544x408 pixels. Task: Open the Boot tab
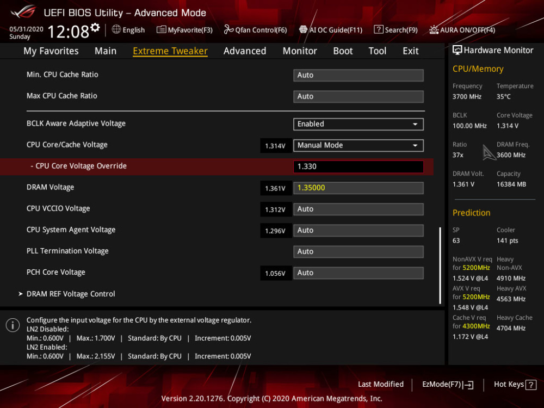[x=343, y=51]
